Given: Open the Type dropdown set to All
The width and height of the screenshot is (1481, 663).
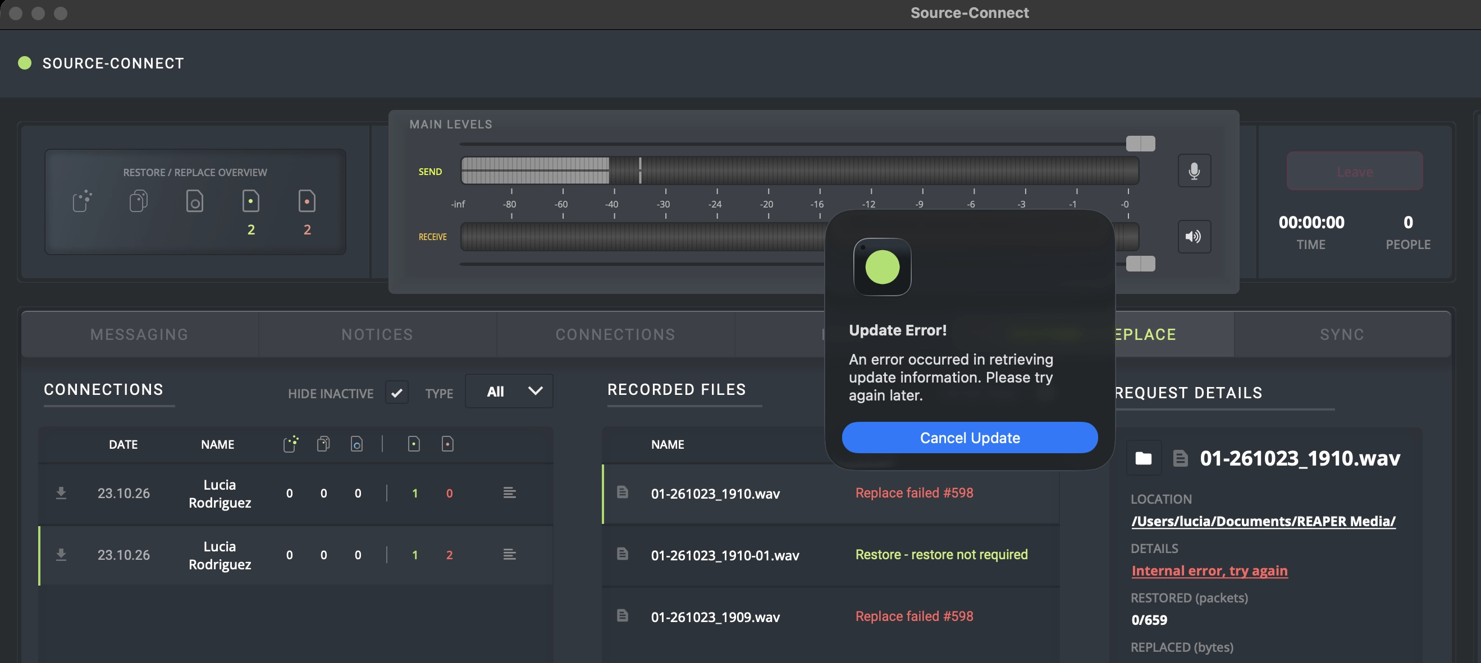Looking at the screenshot, I should [x=509, y=392].
